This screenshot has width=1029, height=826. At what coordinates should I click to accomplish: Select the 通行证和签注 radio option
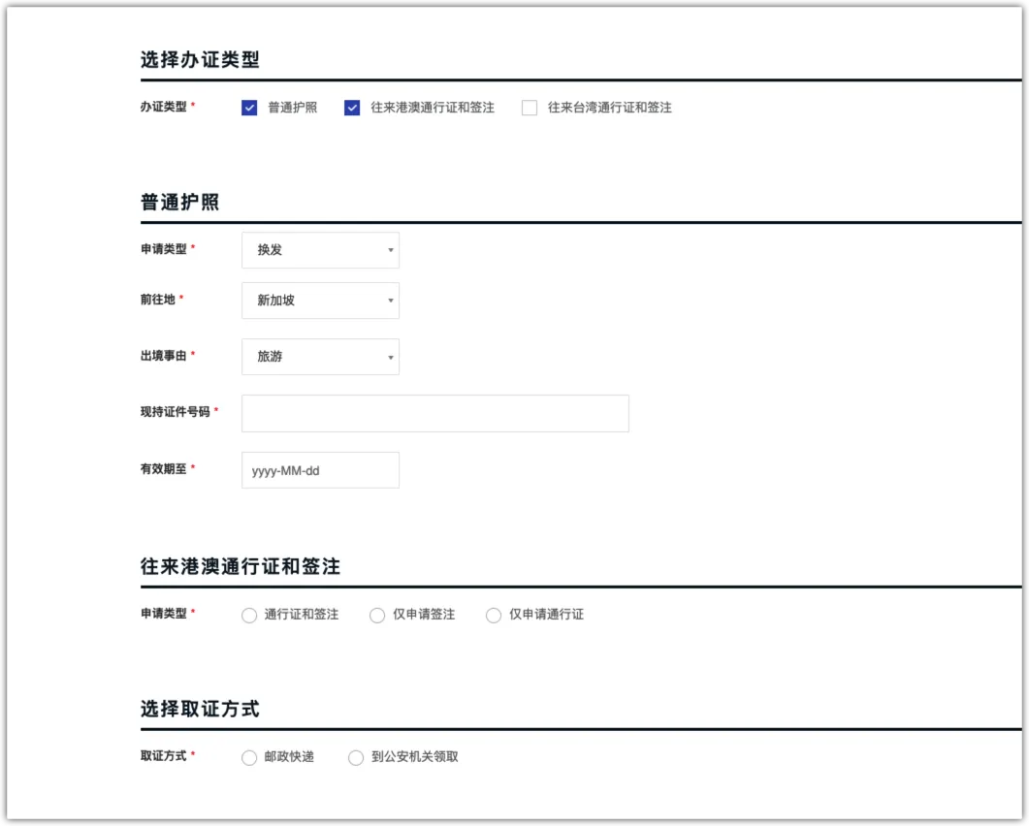[x=249, y=615]
